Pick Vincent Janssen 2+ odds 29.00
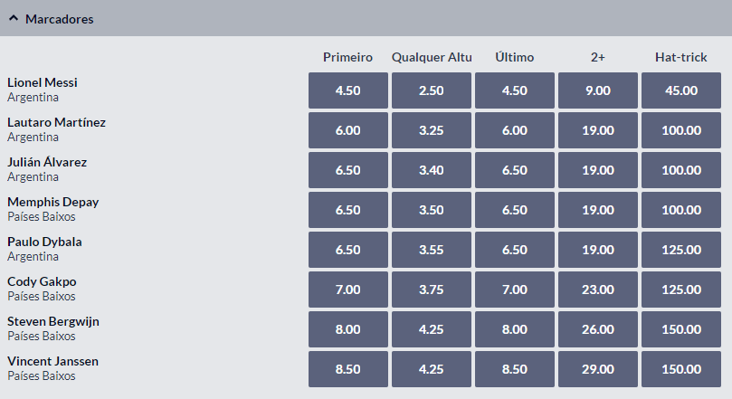732x399 pixels. [598, 369]
